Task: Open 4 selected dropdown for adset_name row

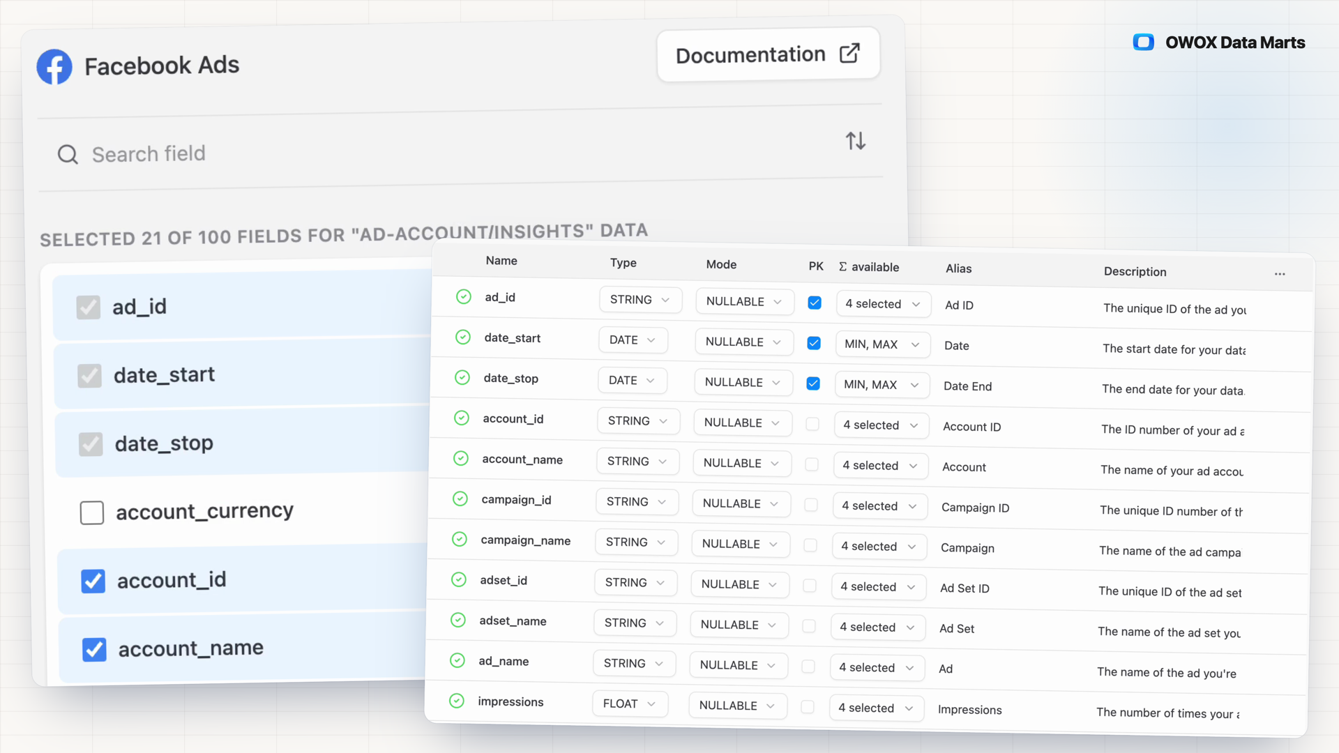Action: (877, 627)
